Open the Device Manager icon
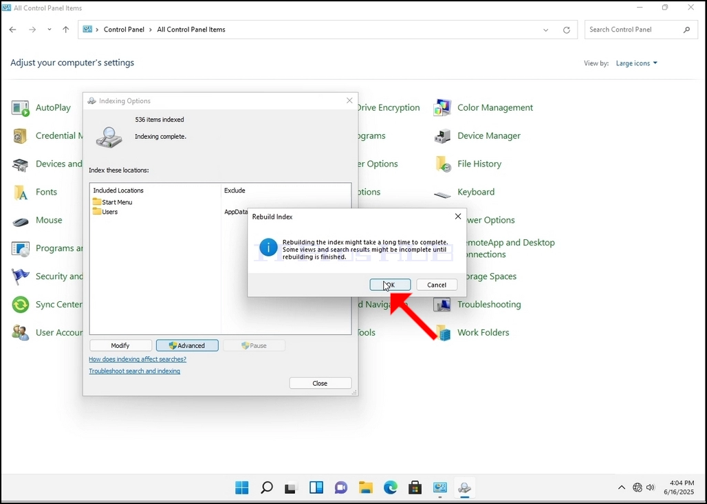 pos(442,136)
